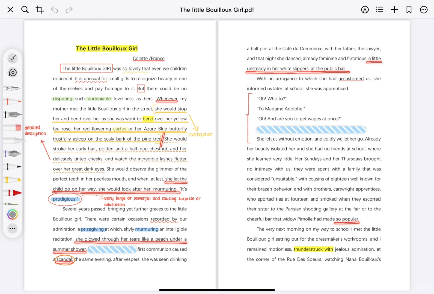Select the tape tool
This screenshot has width=434, height=294.
pos(13,73)
